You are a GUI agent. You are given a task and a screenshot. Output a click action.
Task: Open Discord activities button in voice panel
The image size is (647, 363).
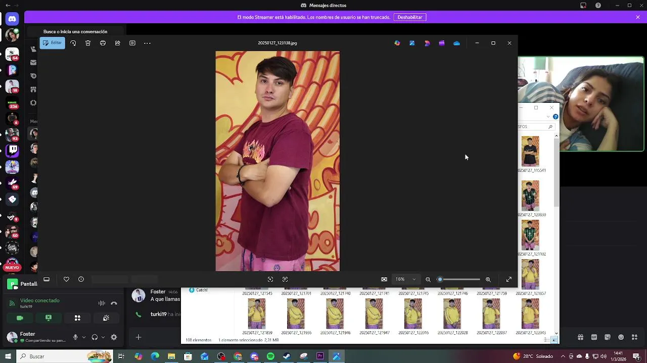click(77, 318)
